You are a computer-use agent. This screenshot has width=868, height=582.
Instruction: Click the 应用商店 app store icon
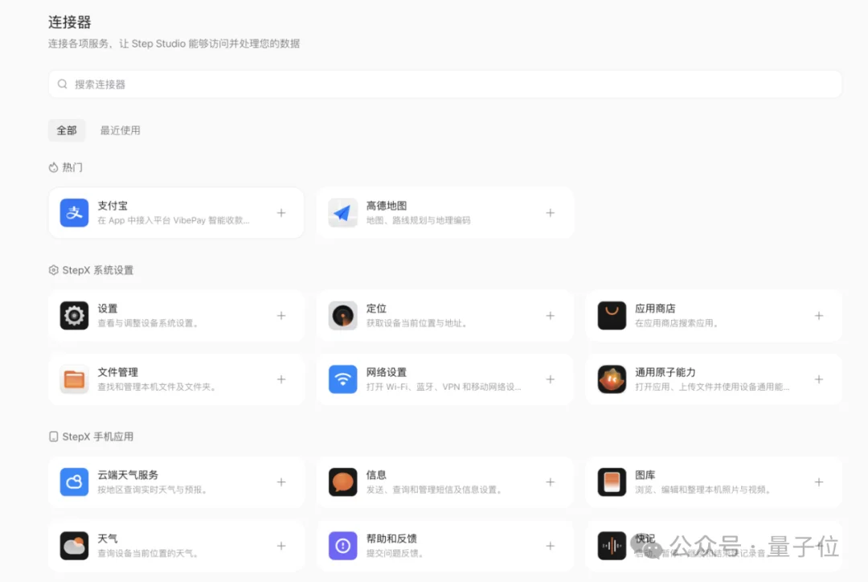pos(612,316)
